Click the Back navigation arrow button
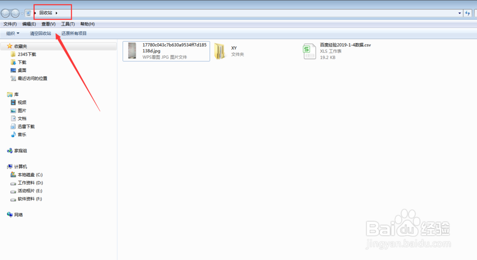 click(5, 13)
